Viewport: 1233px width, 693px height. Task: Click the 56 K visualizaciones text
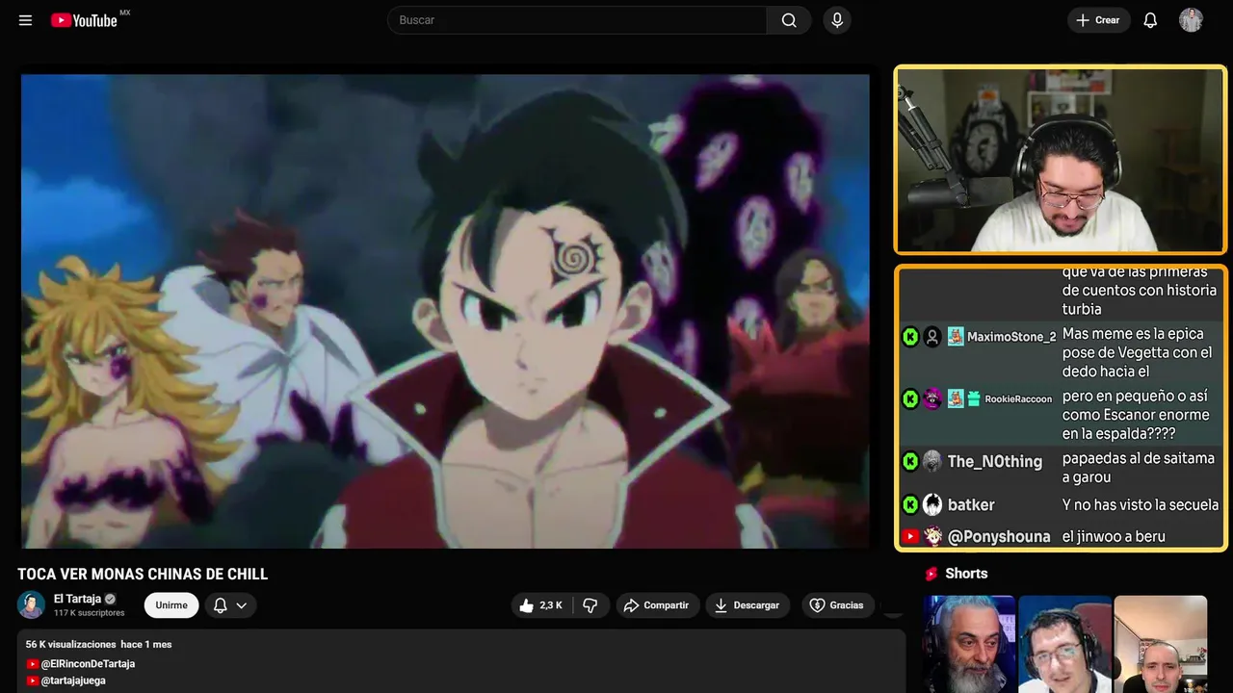coord(71,644)
